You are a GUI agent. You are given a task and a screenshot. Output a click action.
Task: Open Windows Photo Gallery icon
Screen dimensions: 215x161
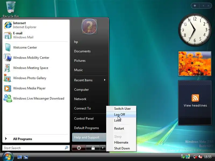pos(8,78)
